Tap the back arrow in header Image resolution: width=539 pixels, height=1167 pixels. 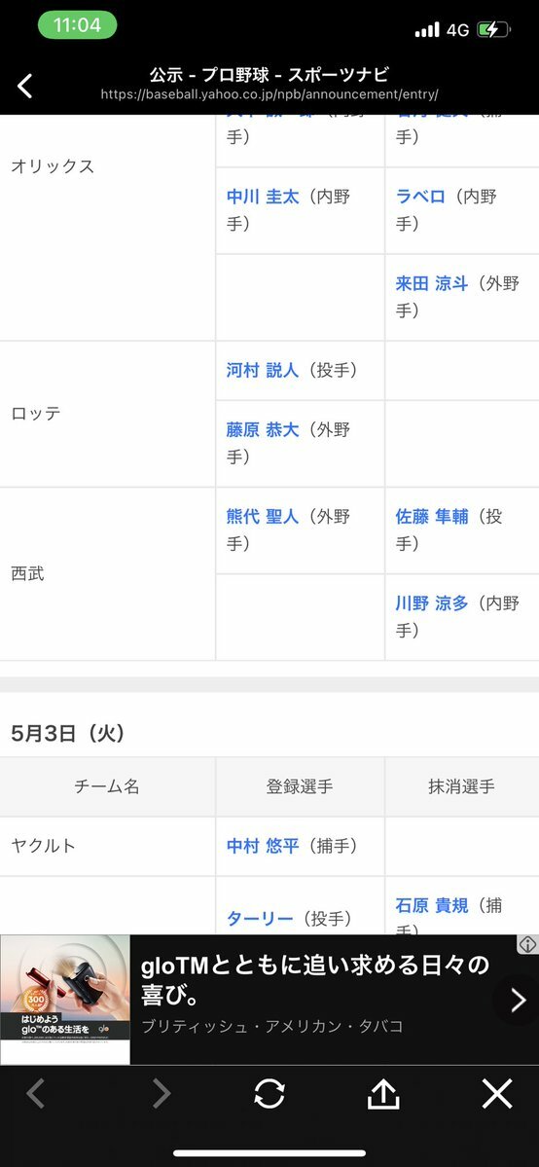[24, 86]
